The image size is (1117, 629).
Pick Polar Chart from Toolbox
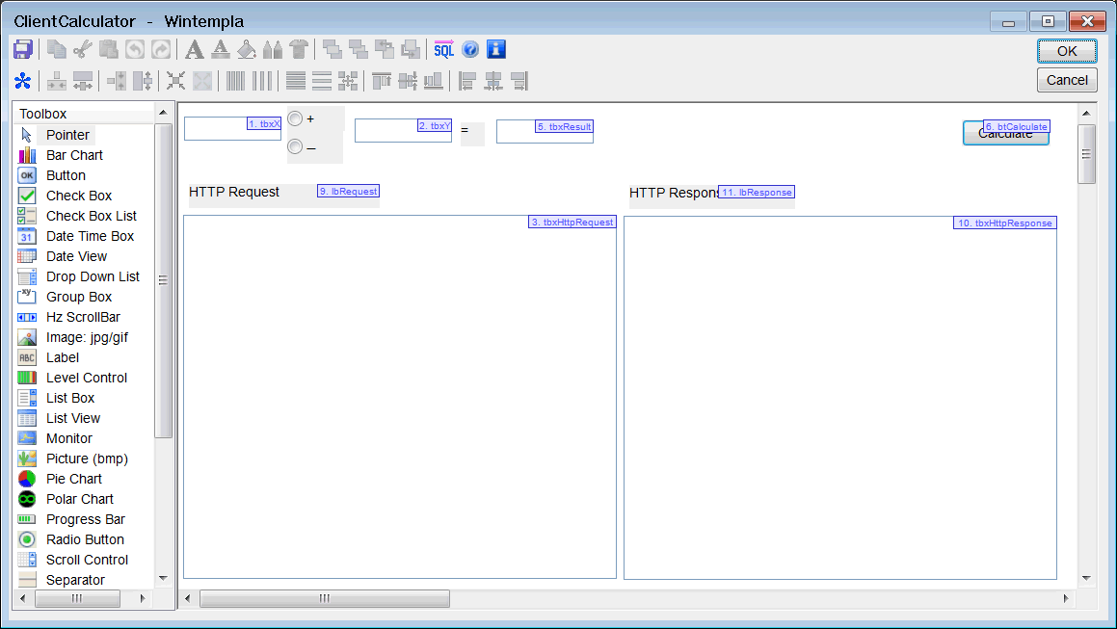tap(80, 499)
